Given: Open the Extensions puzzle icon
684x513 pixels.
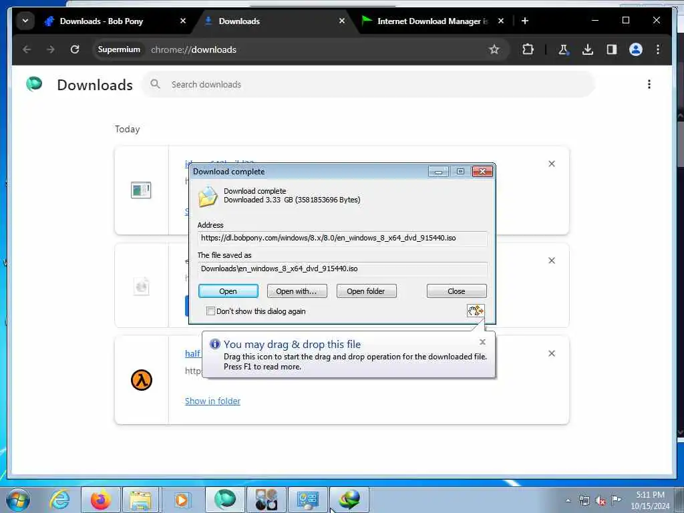Looking at the screenshot, I should tap(528, 49).
